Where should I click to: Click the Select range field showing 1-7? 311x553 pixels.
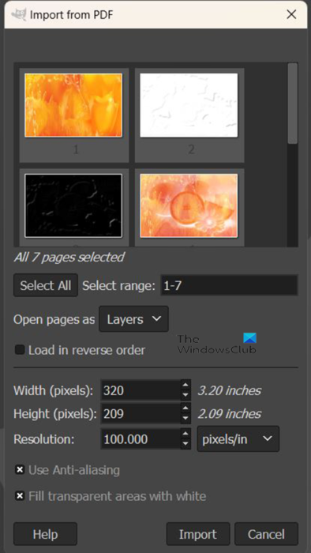pos(229,285)
